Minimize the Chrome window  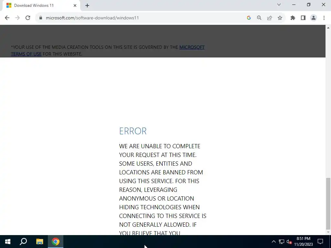click(294, 5)
